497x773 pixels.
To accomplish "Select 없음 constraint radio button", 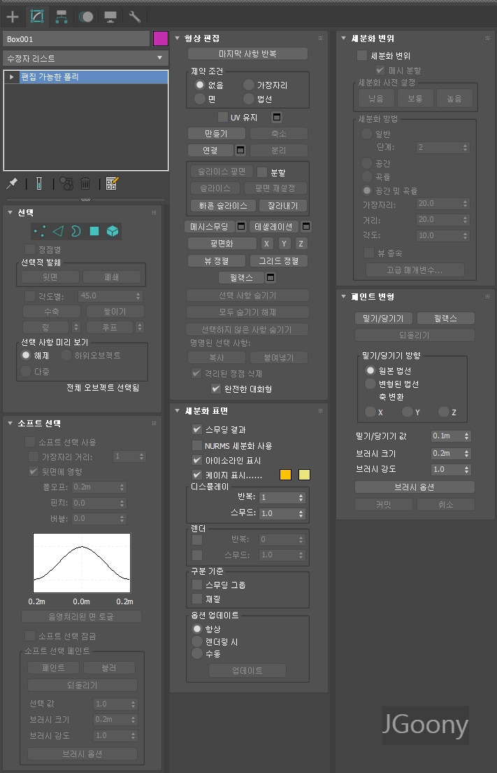I will (199, 85).
